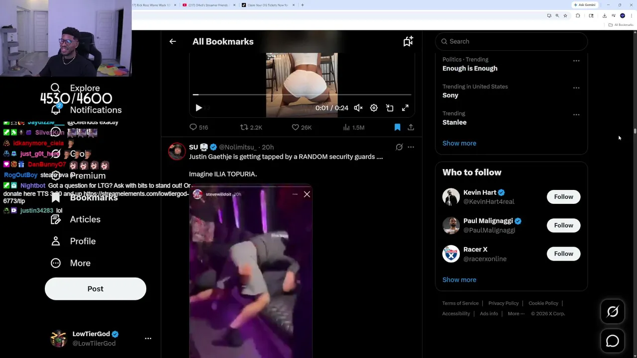Screen dimensions: 637x358
Task: Follow Racer X
Action: [x=563, y=254]
